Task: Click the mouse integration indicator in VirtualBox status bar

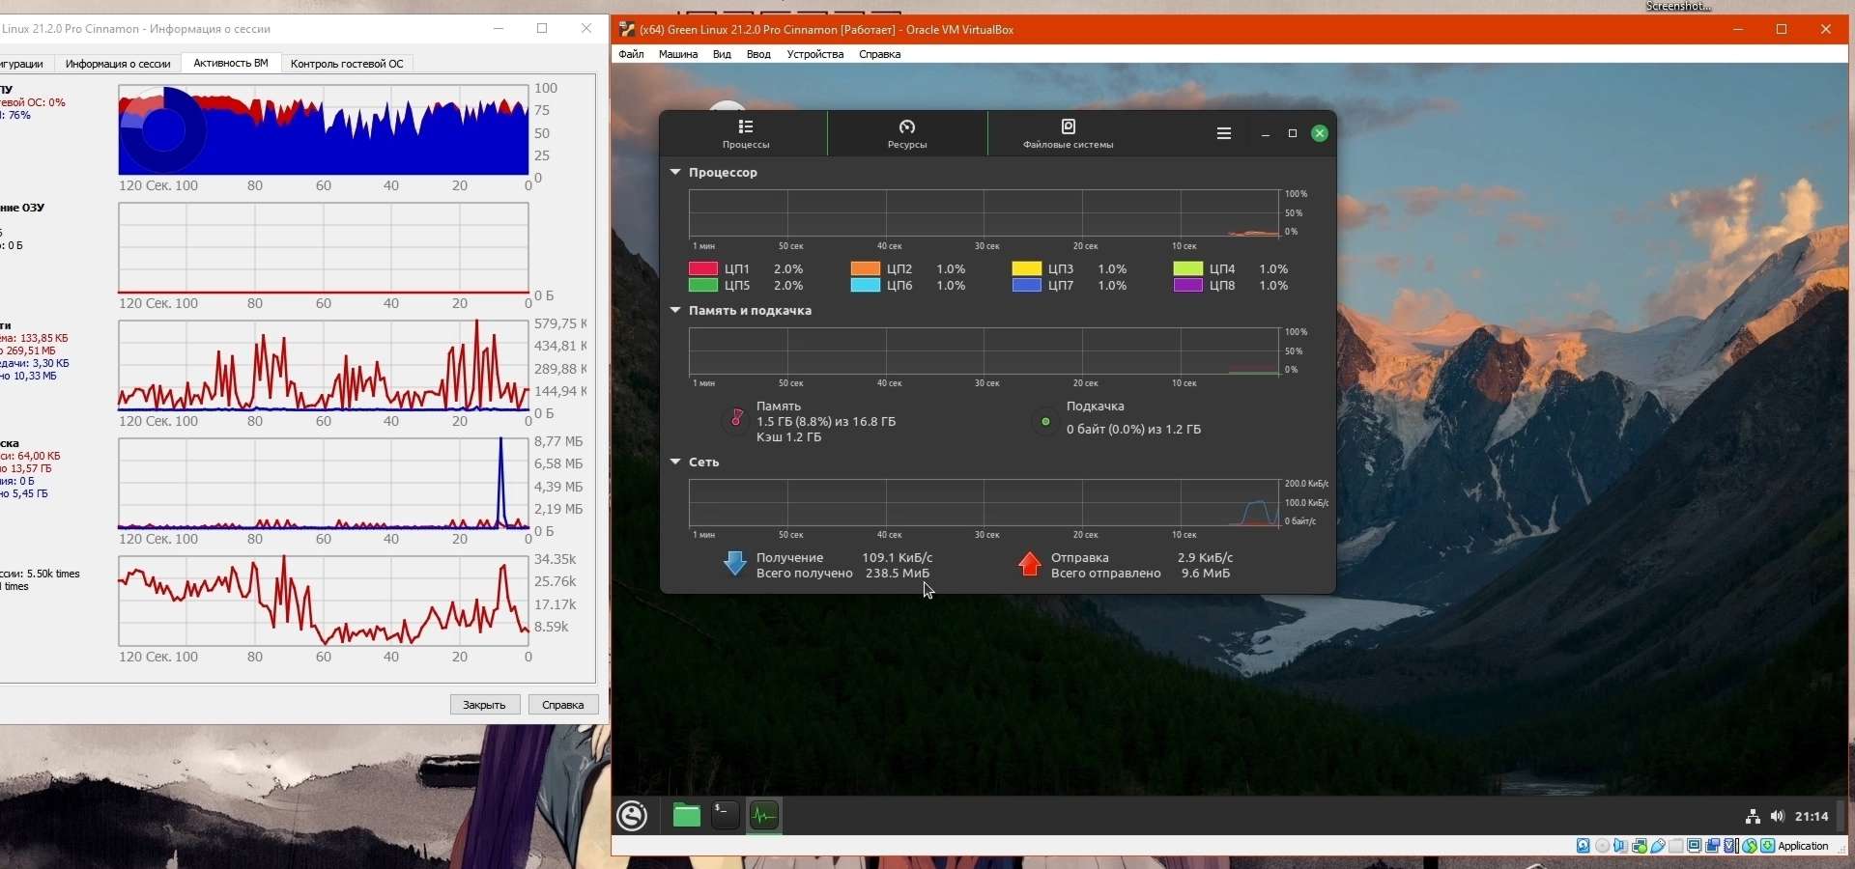Action: 1750,846
